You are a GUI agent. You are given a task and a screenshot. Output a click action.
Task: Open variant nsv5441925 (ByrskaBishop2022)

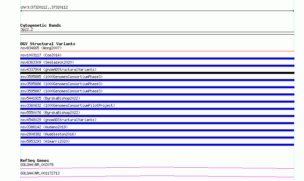(x=50, y=98)
